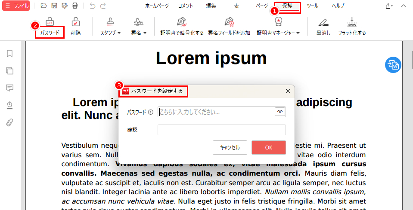Switch to the 表 tab

point(236,6)
